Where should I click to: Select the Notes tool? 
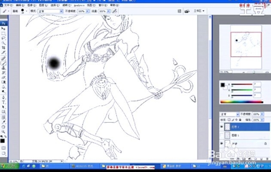click(x=3, y=117)
